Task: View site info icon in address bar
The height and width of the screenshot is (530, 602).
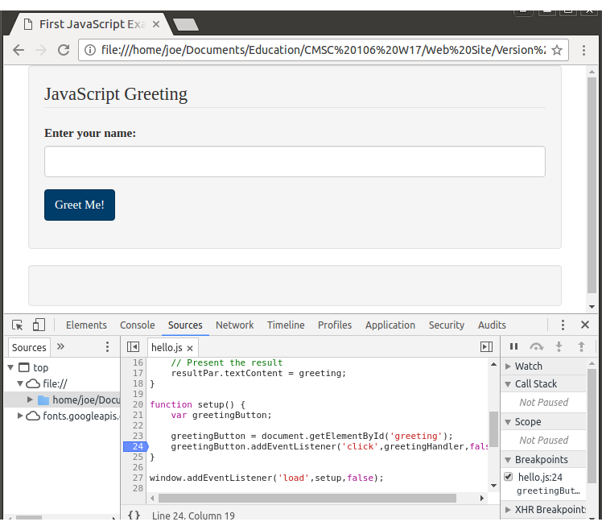Action: (90, 50)
